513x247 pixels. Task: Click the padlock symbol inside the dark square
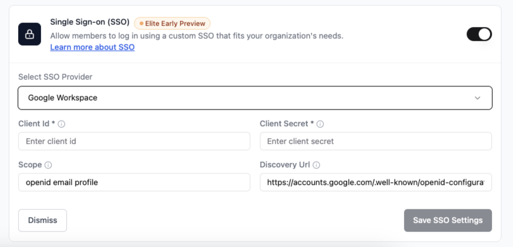(x=29, y=34)
